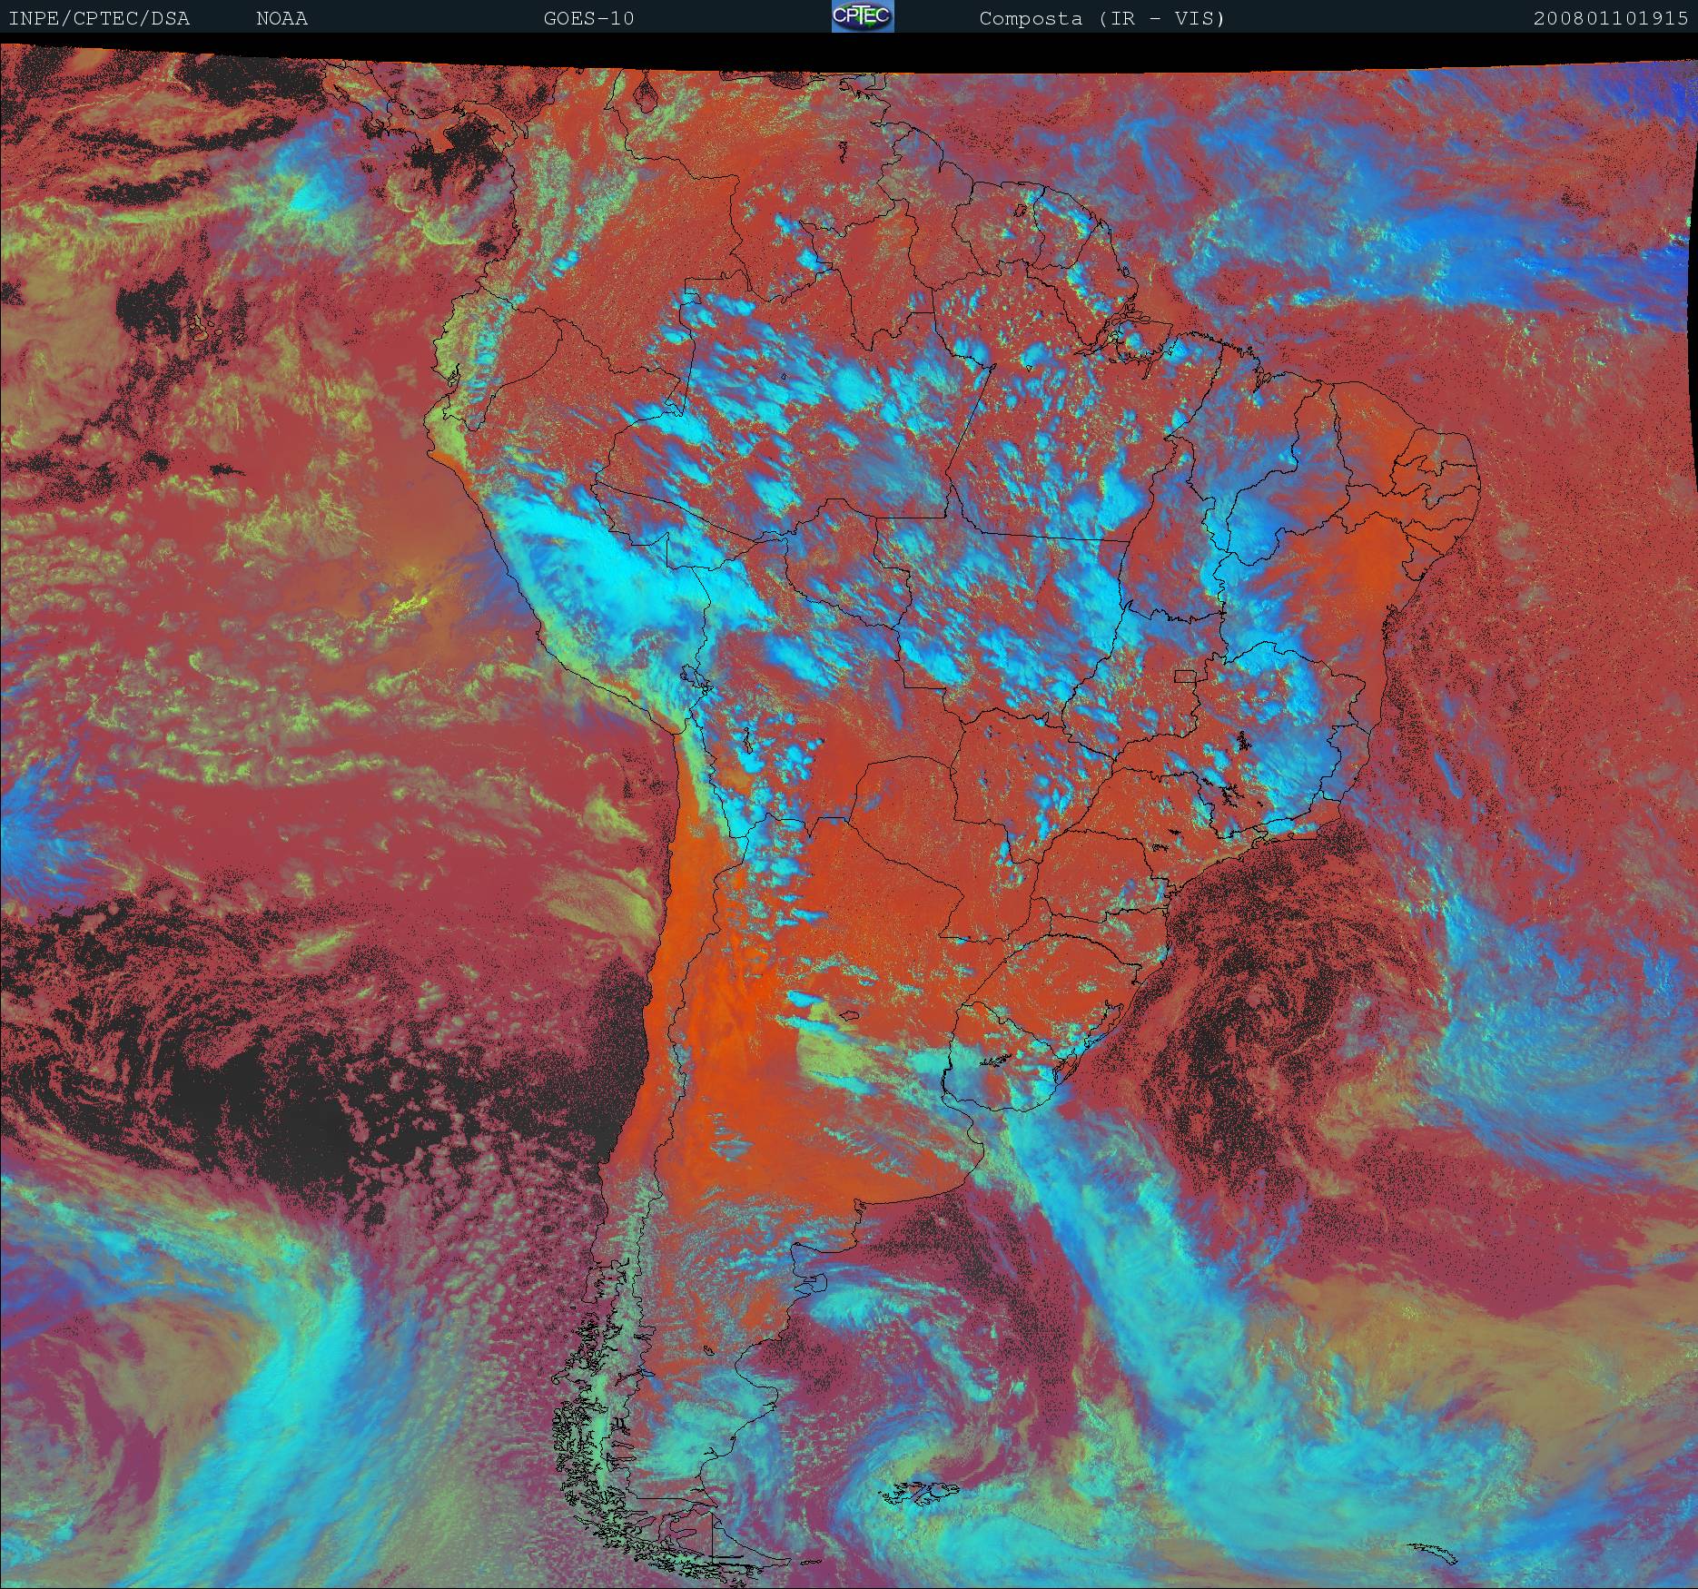
Task: Click the NOAA label in header
Action: coord(281,18)
